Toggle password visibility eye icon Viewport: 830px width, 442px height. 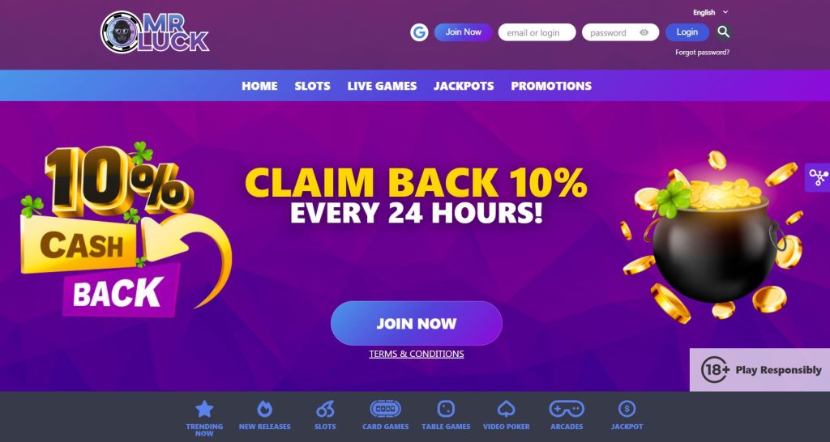click(x=644, y=32)
